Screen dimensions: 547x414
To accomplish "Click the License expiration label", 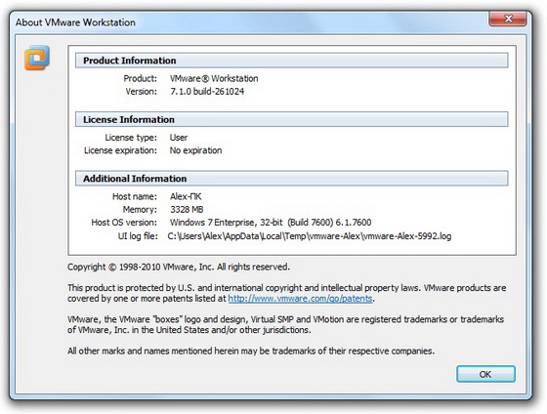I will pos(121,150).
